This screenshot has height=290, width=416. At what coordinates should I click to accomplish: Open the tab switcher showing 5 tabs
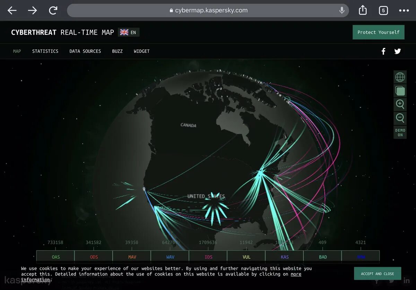coord(383,10)
